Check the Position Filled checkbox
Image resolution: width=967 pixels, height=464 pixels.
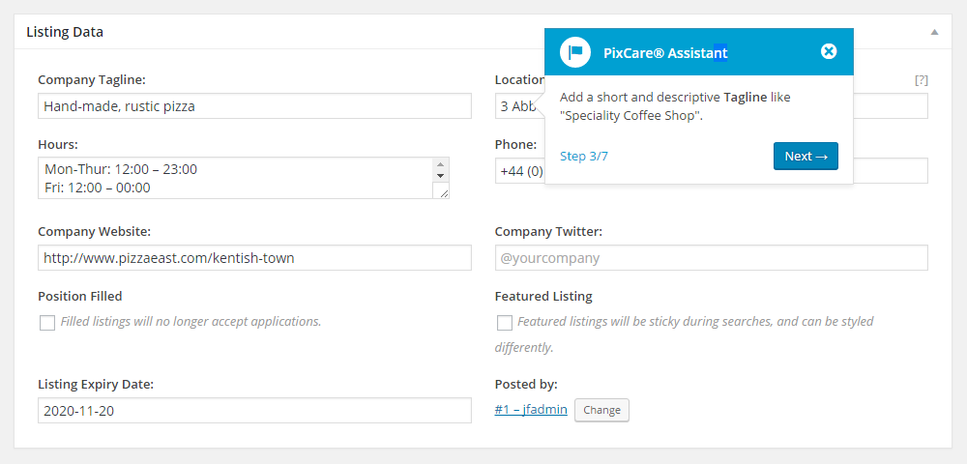click(47, 323)
